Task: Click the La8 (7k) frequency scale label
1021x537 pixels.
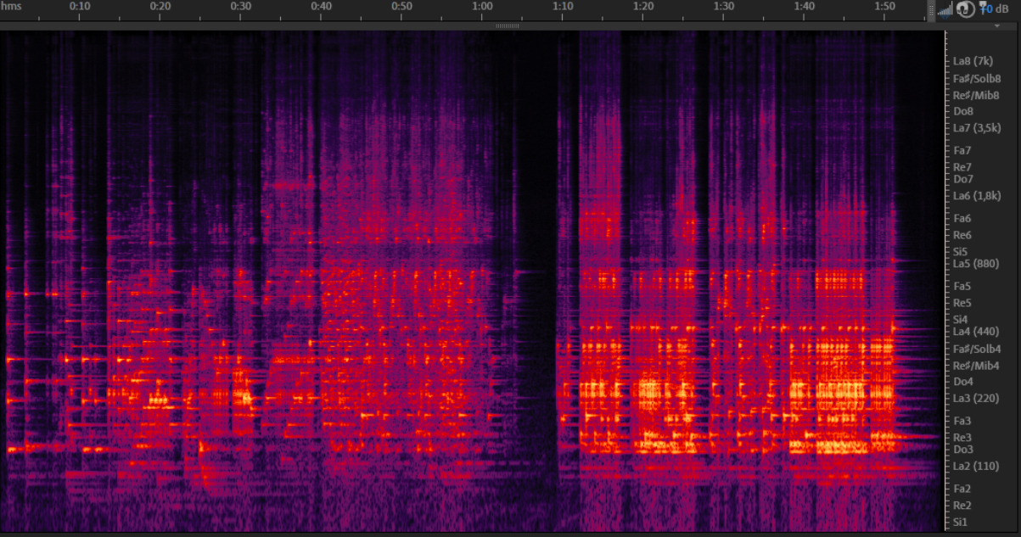Action: coord(973,61)
